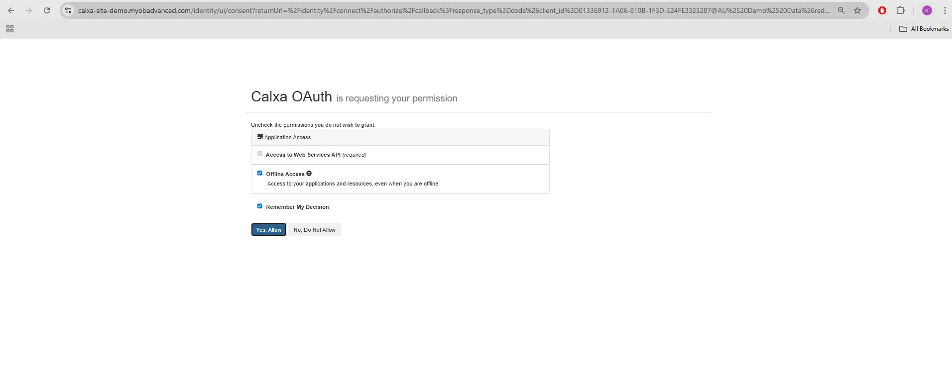This screenshot has height=369, width=952.
Task: Click Yes, Allow button
Action: click(x=269, y=230)
